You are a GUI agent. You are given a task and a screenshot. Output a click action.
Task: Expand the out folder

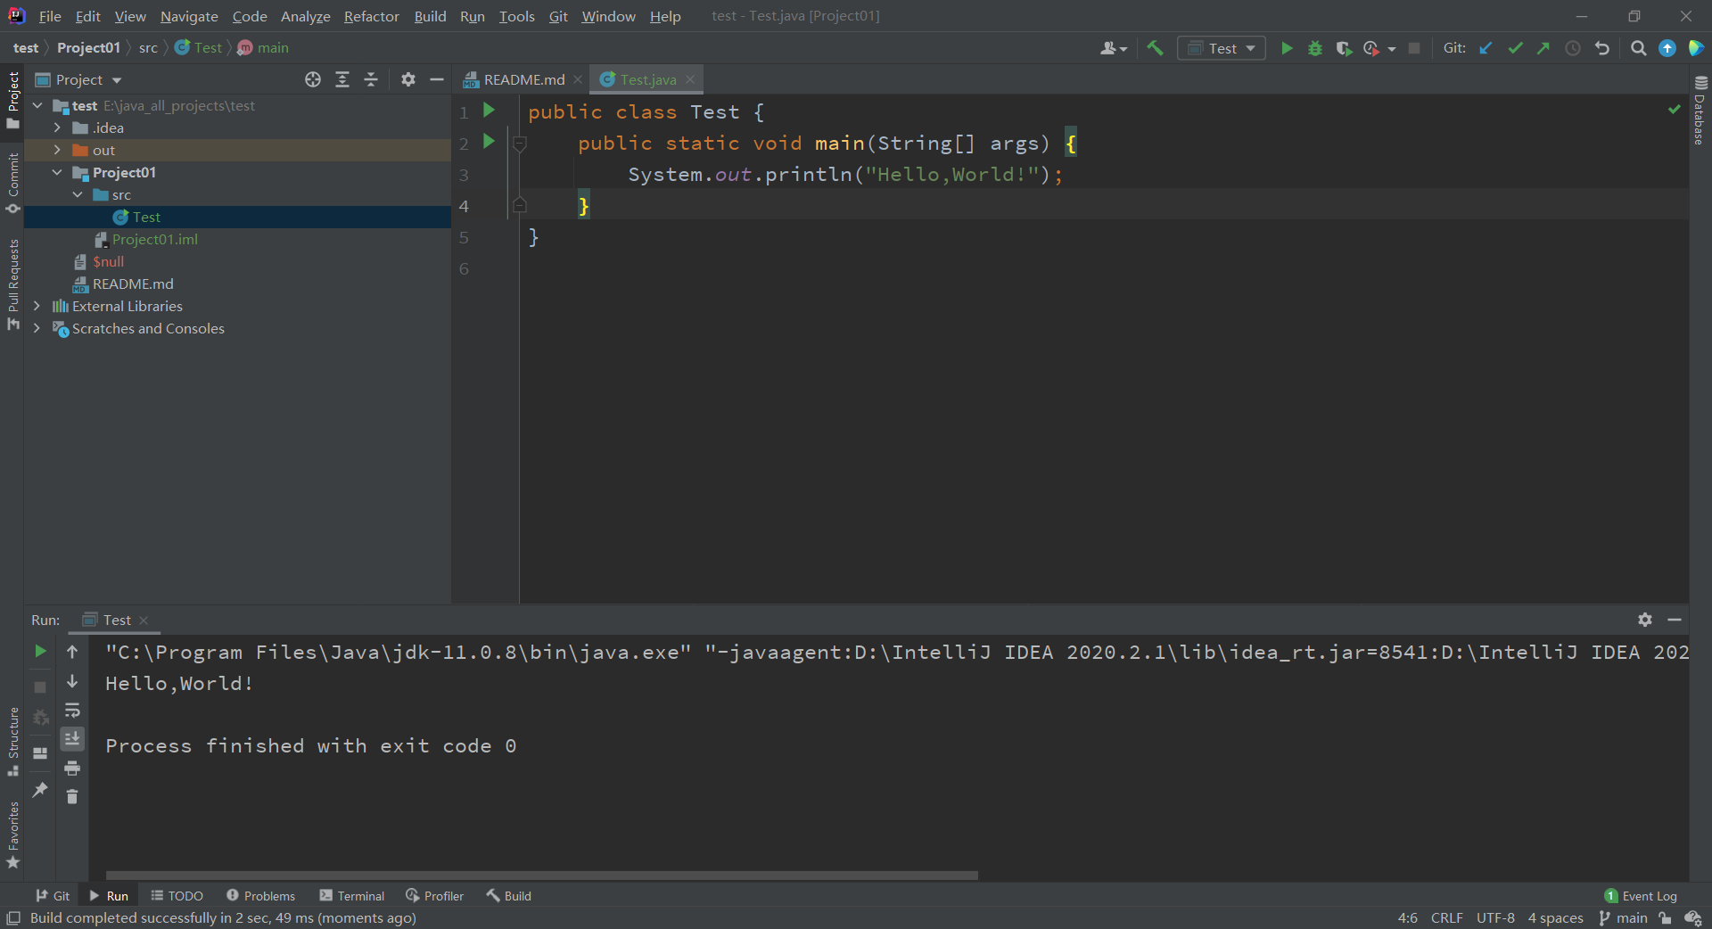pos(57,150)
